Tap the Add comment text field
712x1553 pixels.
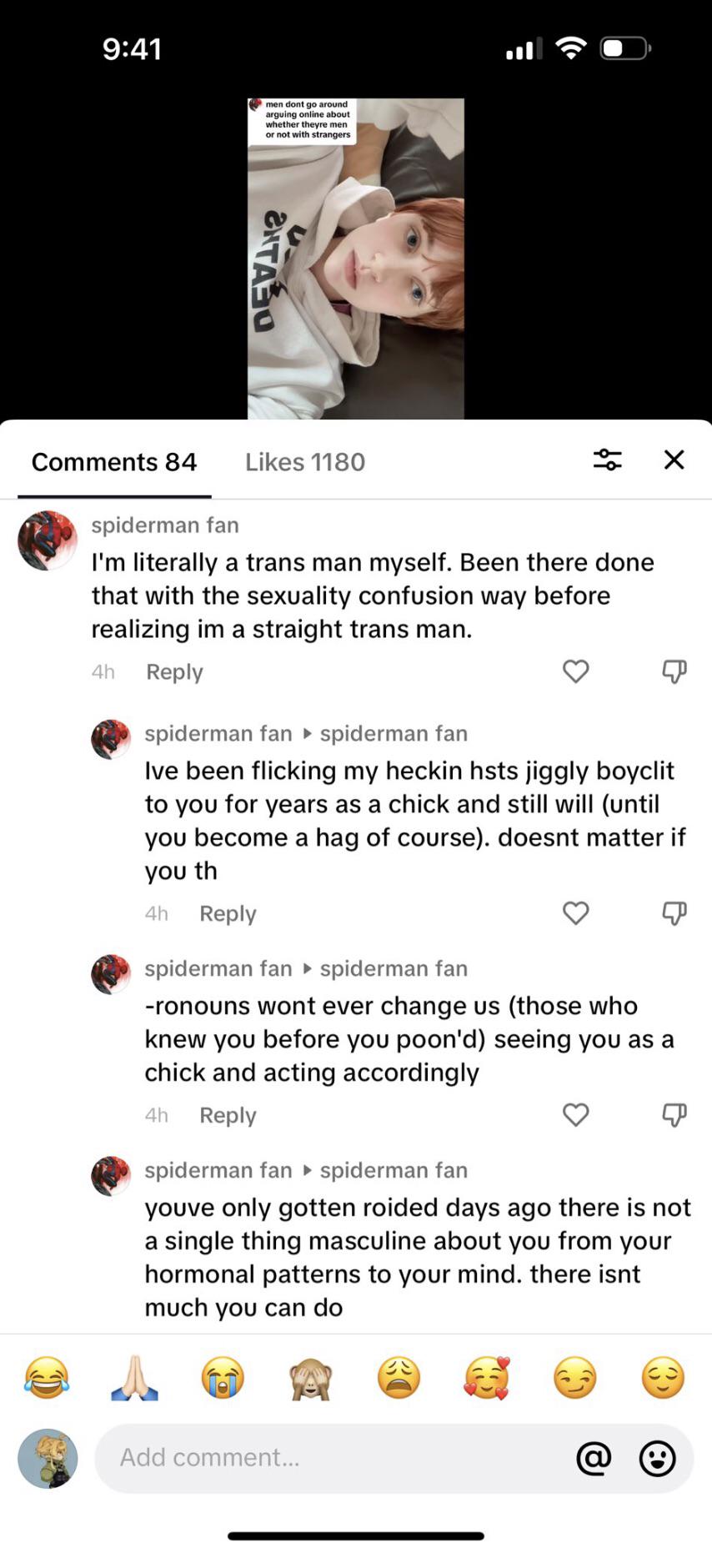(x=333, y=1457)
